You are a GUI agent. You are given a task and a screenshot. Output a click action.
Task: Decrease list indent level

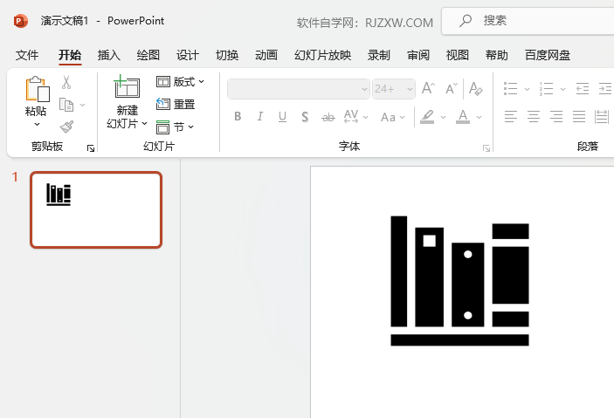coord(583,88)
